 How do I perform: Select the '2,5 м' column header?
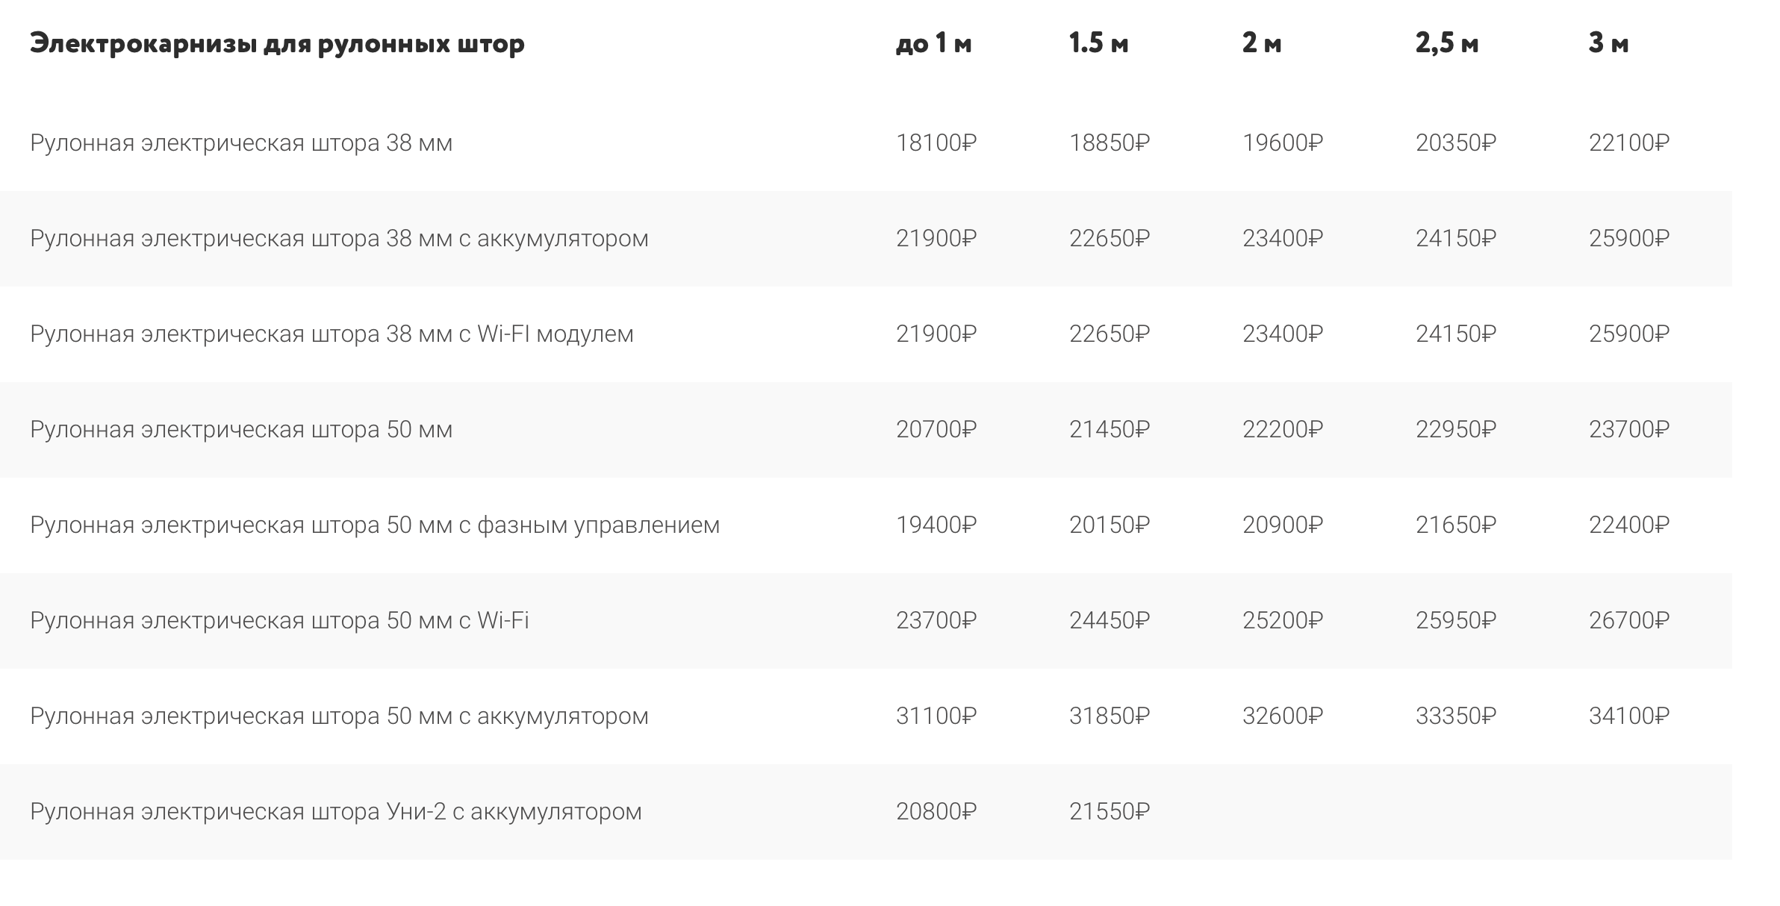click(1447, 43)
